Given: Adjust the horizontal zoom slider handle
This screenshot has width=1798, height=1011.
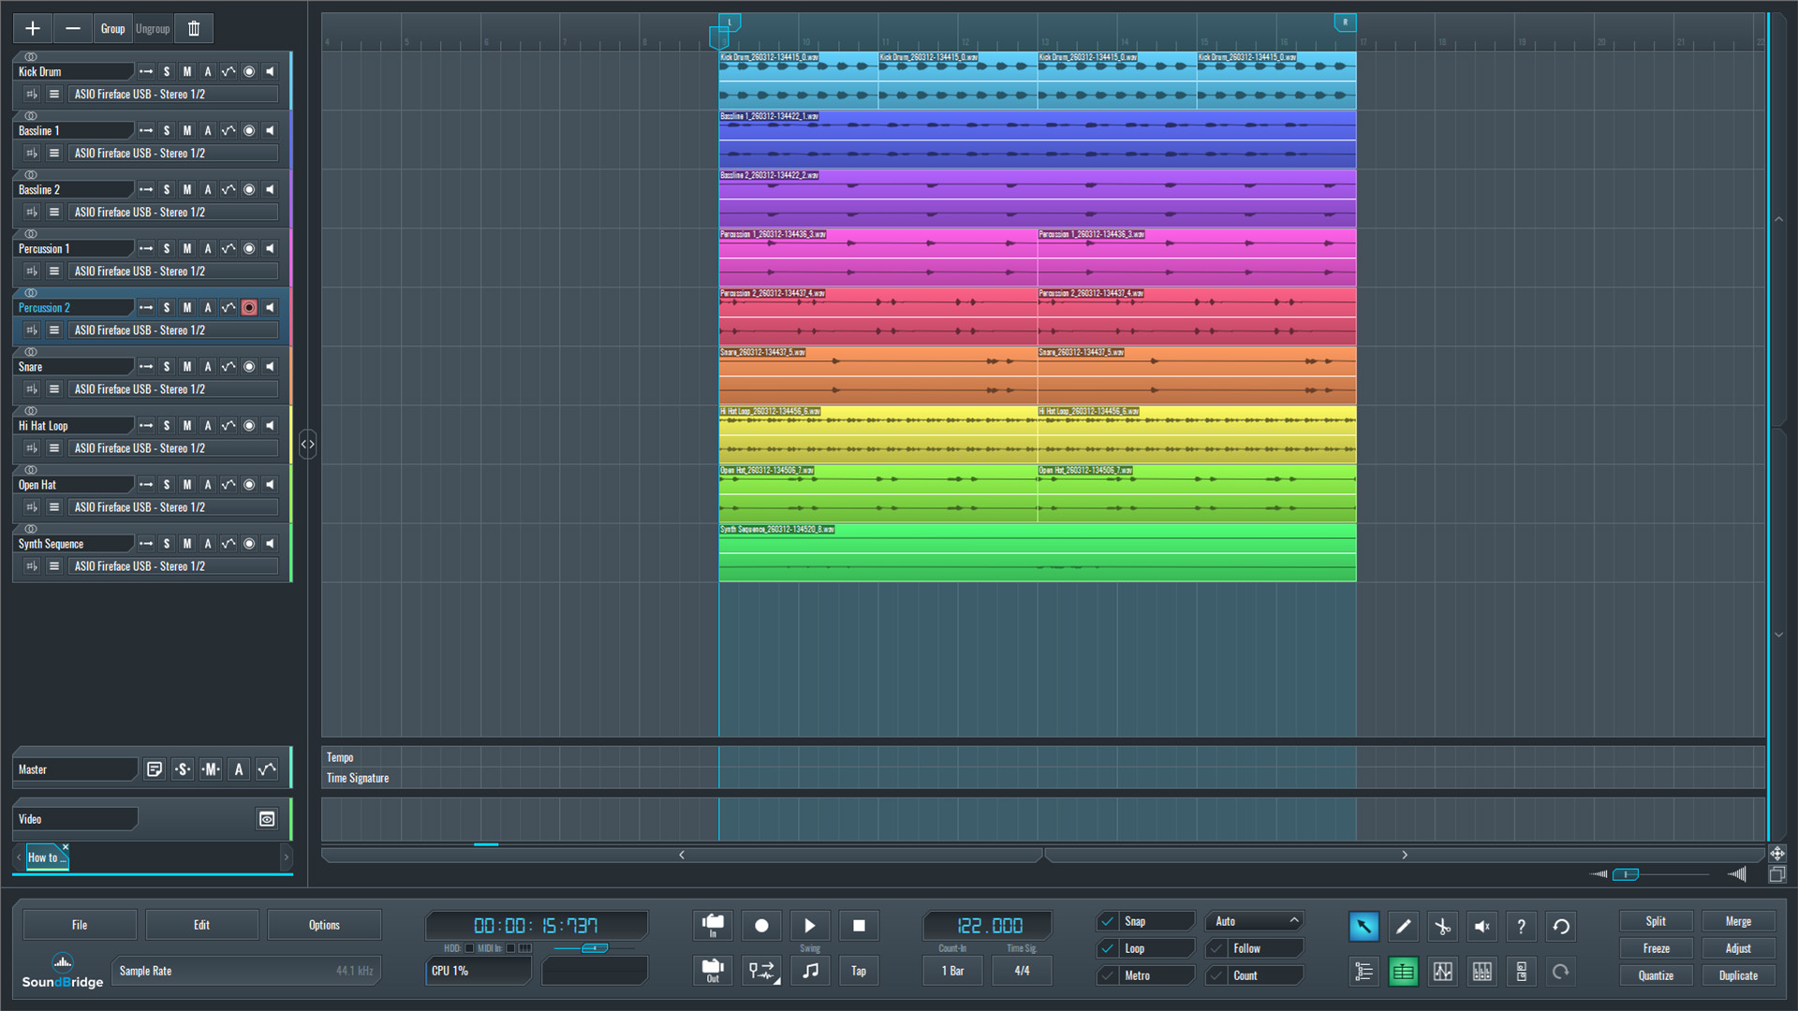Looking at the screenshot, I should [1625, 874].
